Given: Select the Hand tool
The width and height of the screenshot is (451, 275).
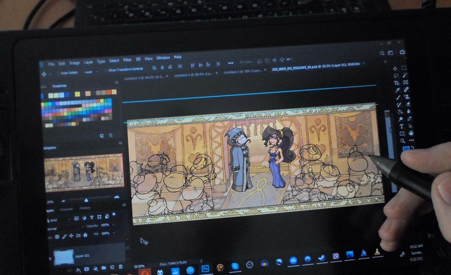Looking at the screenshot, I should pos(411,133).
